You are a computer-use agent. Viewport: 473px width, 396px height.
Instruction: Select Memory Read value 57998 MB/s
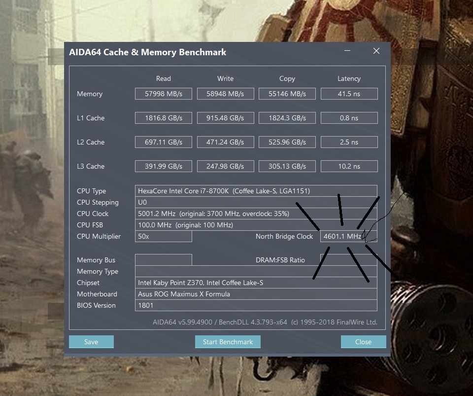(x=164, y=94)
